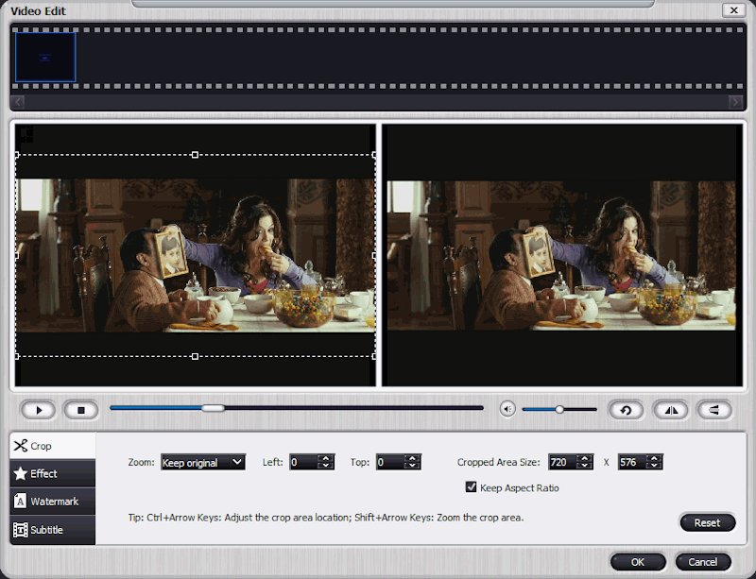Click the video seek slider thumb
This screenshot has width=756, height=579.
(x=213, y=408)
